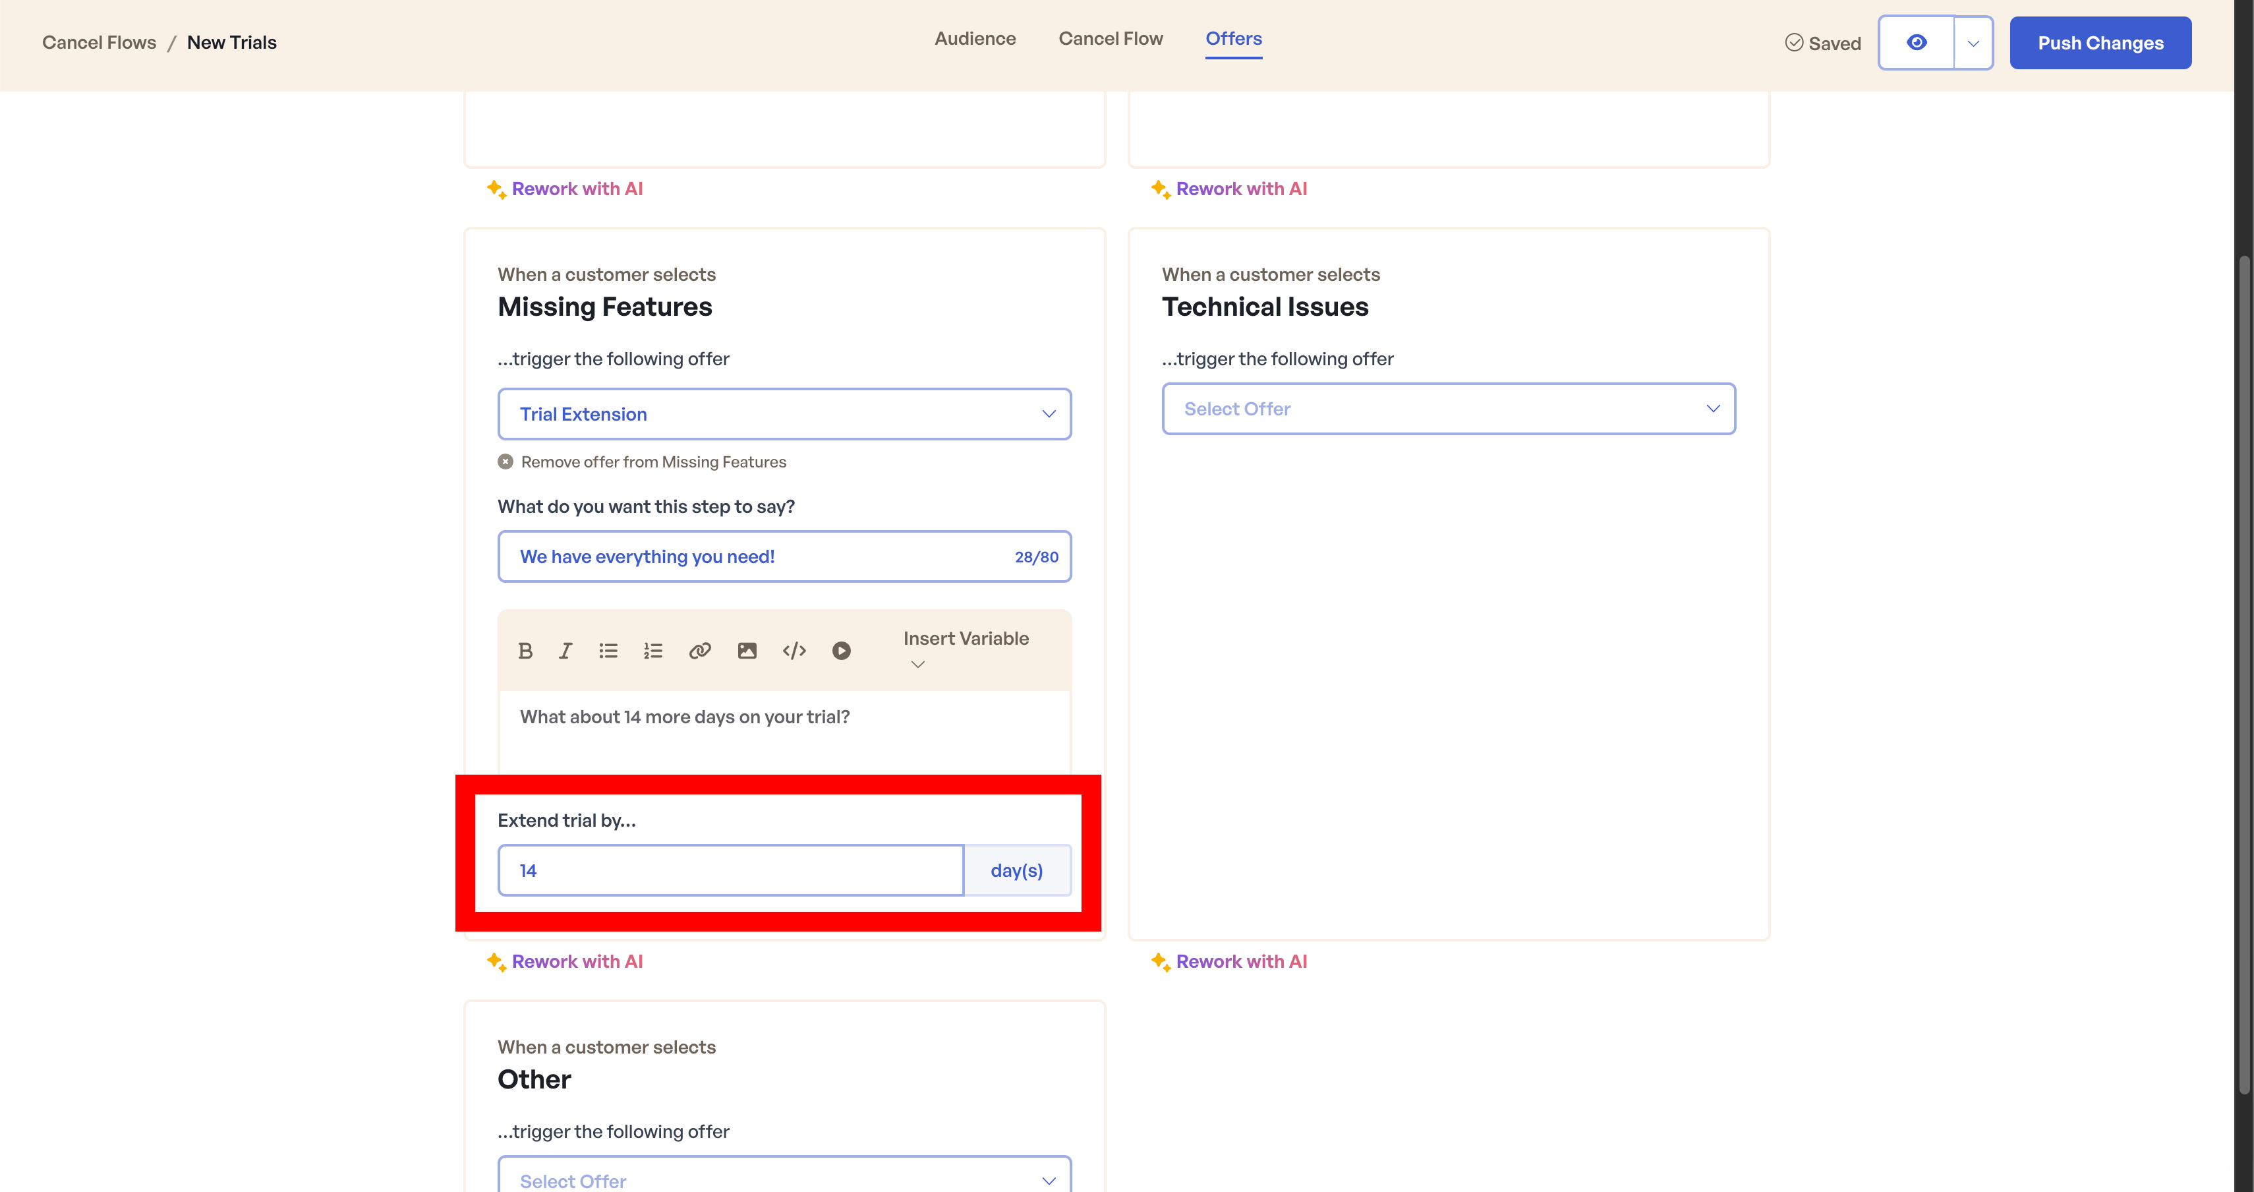
Task: Insert a code block
Action: (x=794, y=650)
